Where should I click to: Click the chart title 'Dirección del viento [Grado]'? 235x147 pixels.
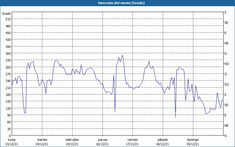coord(121,3)
